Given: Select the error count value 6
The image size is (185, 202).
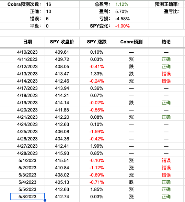Looking at the screenshot, I should pyautogui.click(x=62, y=19).
